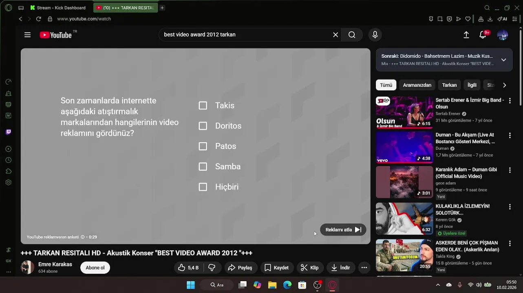523x293 pixels.
Task: Select the Tümü filter chip
Action: pyautogui.click(x=386, y=85)
